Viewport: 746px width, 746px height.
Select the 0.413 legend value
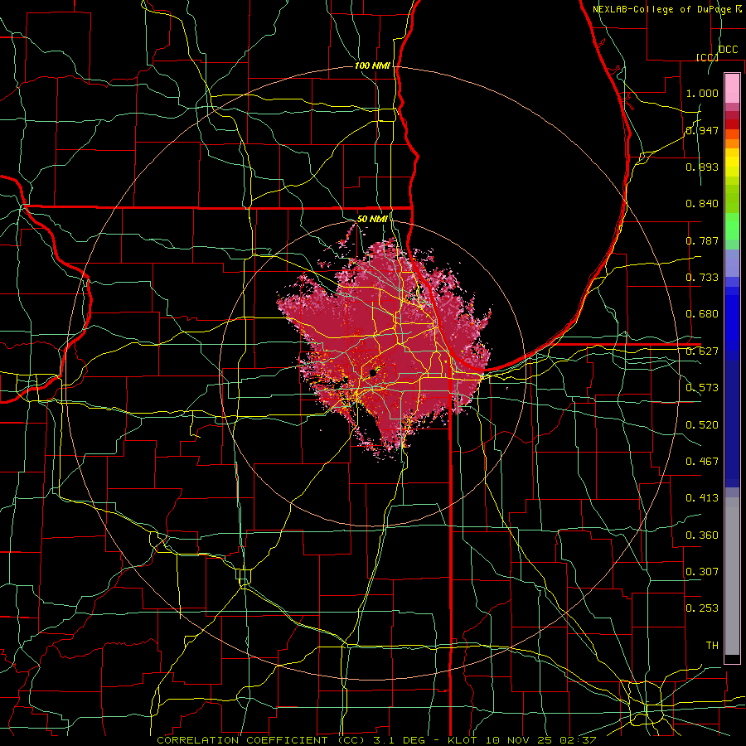click(x=702, y=498)
